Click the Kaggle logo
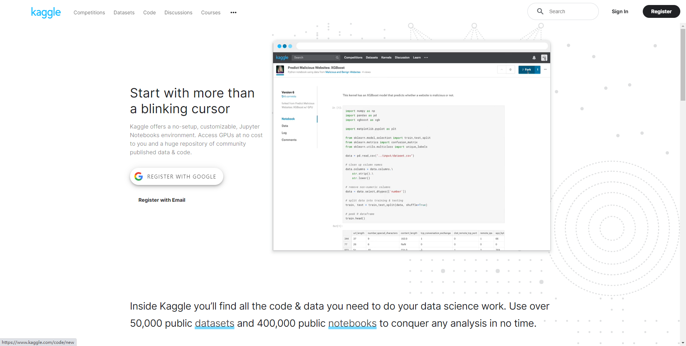Viewport: 686px width, 346px height. click(x=46, y=12)
